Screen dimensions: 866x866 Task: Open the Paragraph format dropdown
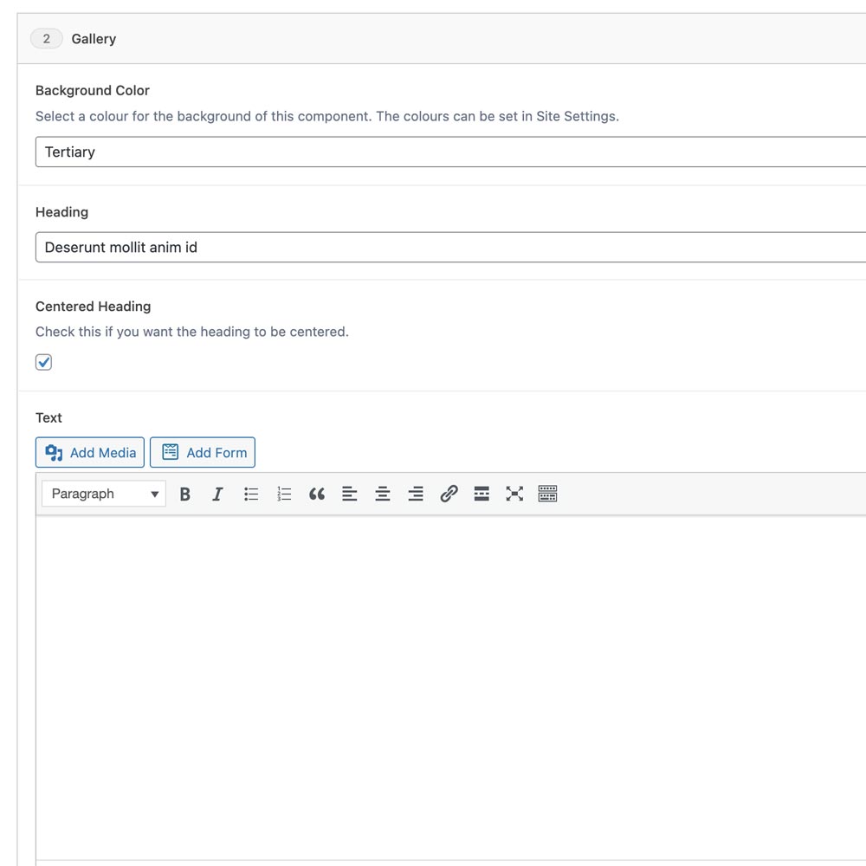[104, 494]
